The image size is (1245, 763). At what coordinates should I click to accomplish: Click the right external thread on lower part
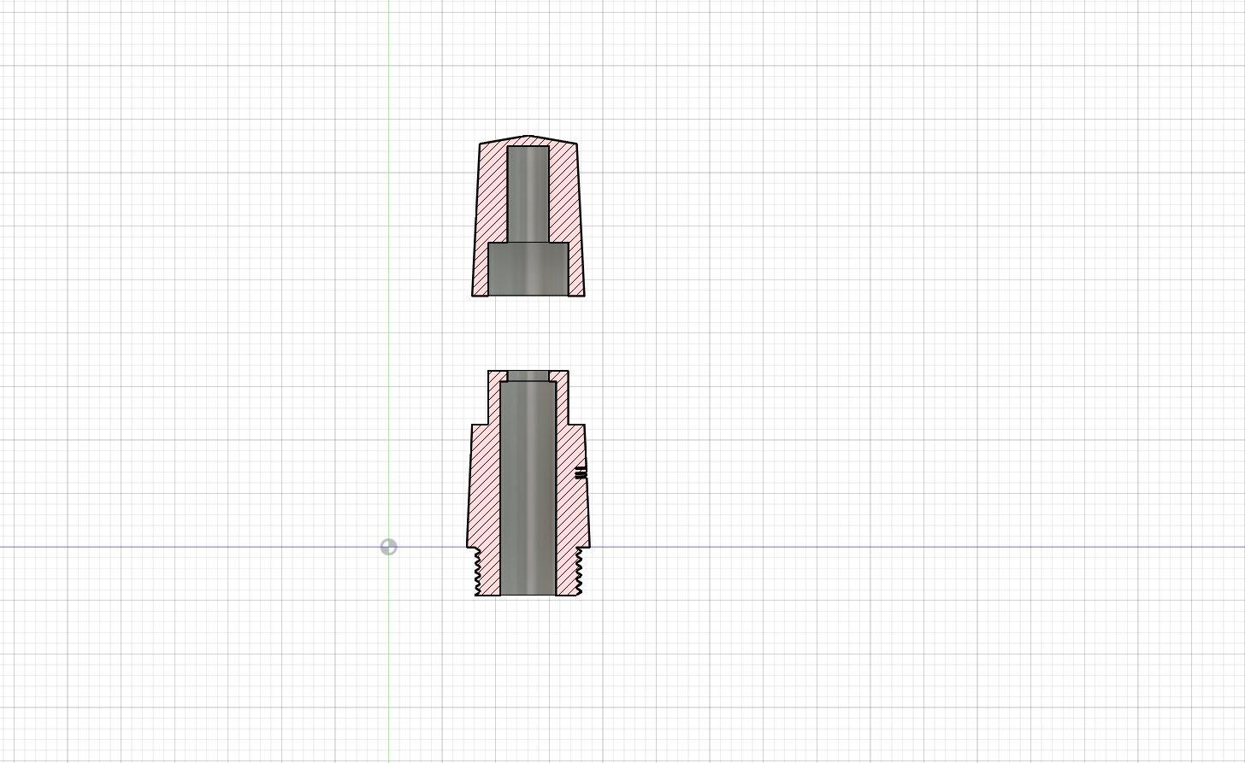tap(579, 571)
